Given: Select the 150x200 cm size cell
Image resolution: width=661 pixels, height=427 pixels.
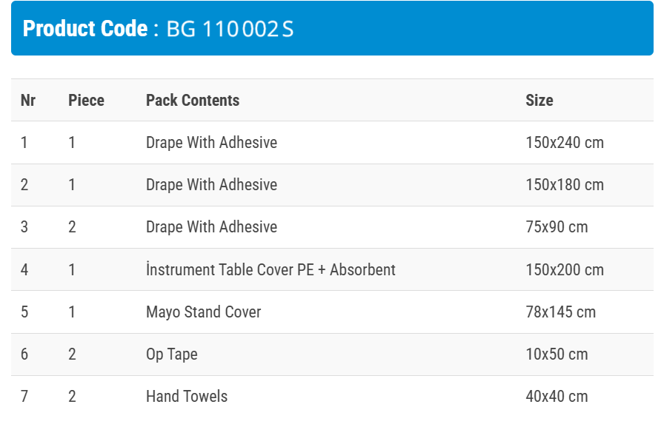Looking at the screenshot, I should coord(564,270).
